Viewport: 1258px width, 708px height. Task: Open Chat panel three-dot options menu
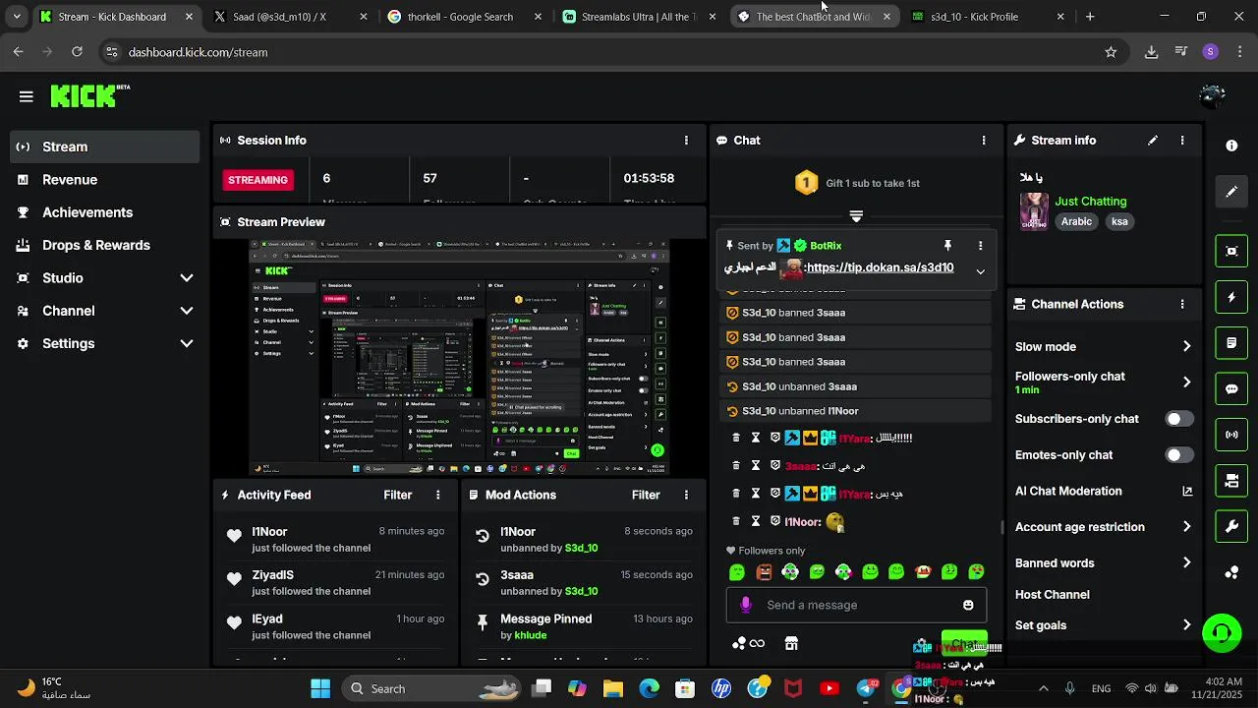point(984,141)
